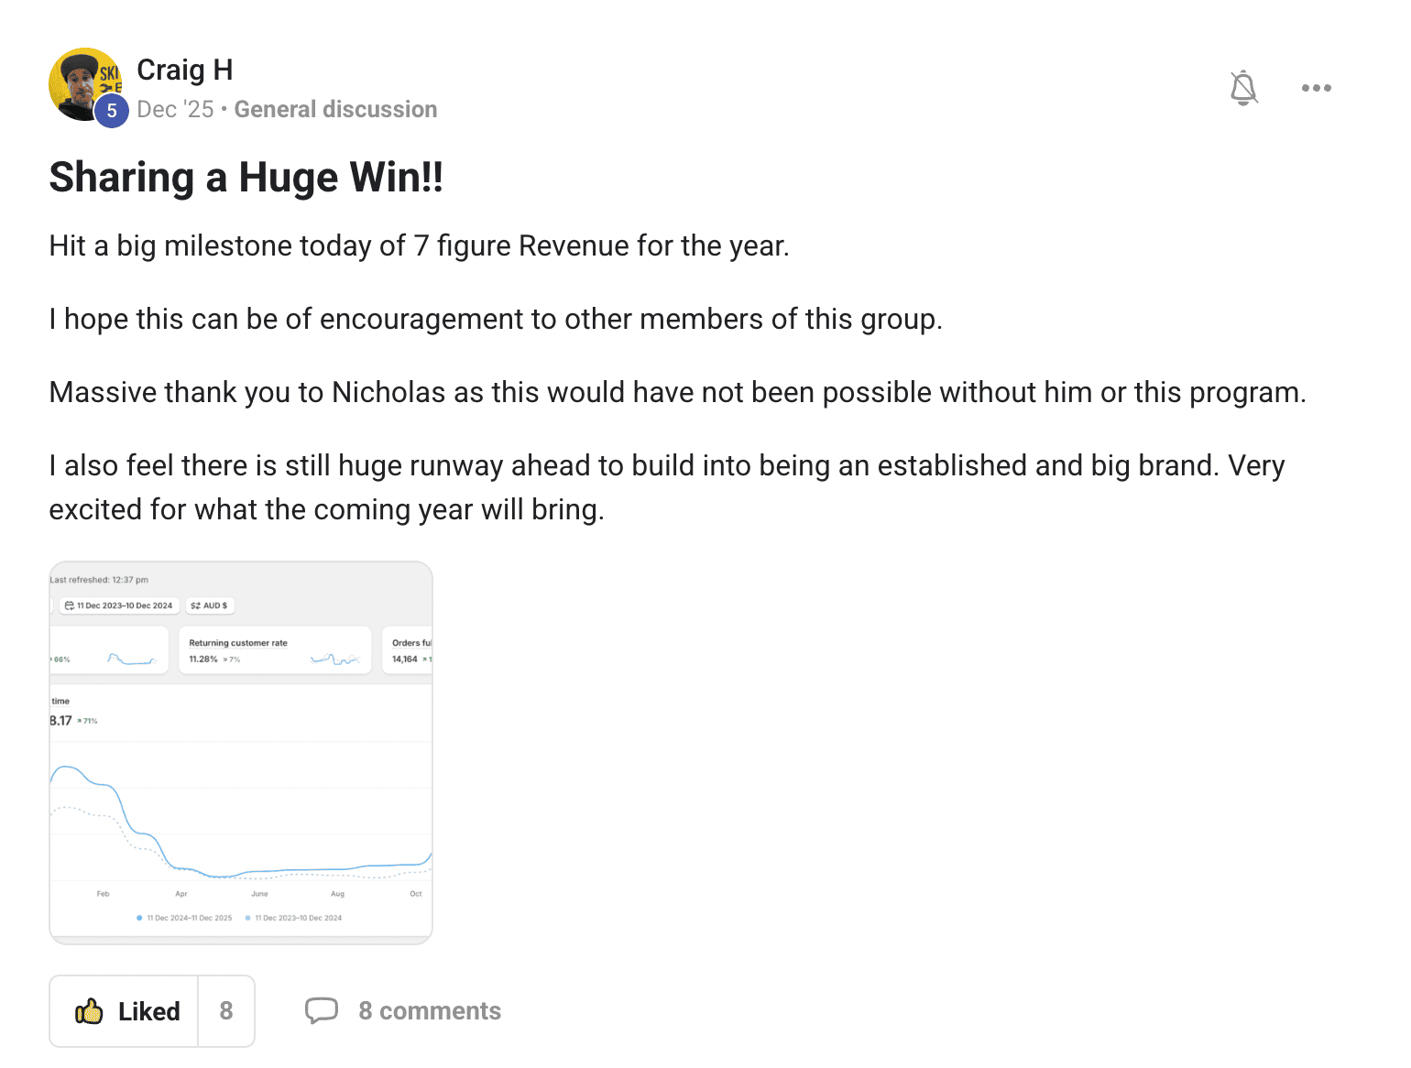Click the 11 Dec 2024–11 Dec 2025 legend dot
1411x1068 pixels.
[x=139, y=918]
